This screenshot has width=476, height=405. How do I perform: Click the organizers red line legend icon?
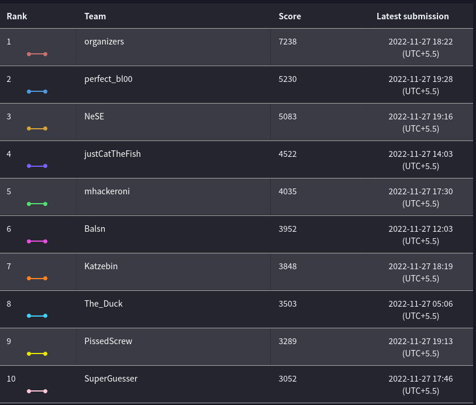coord(37,54)
